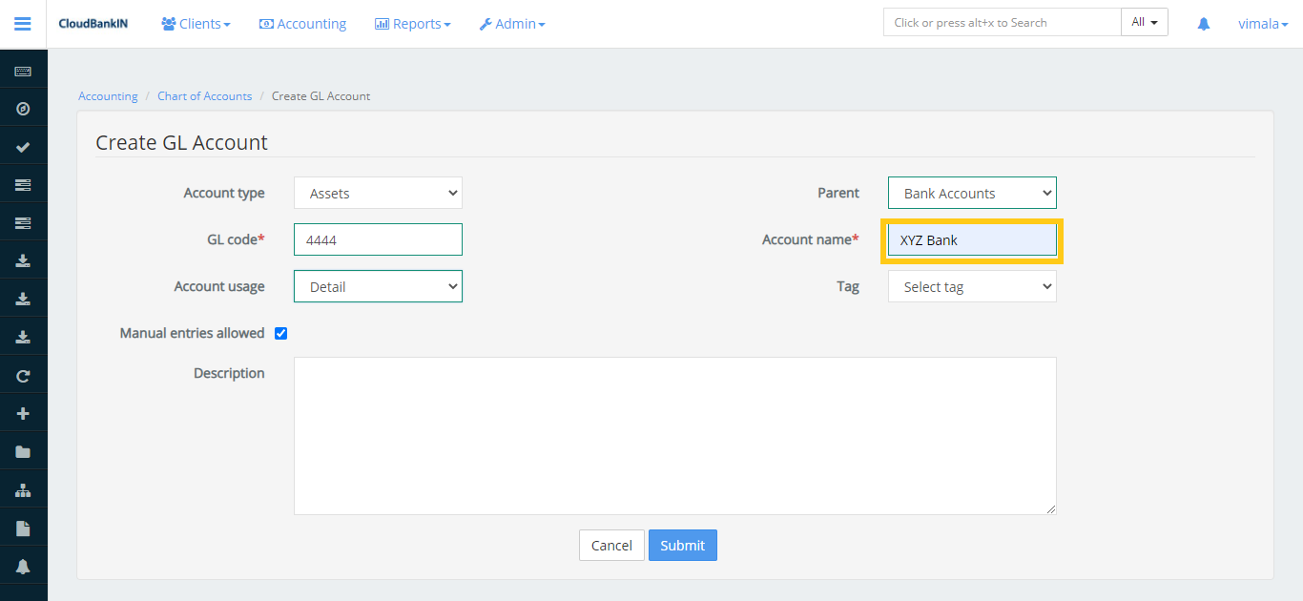Uncheck the Manual entries allowed checkbox
This screenshot has width=1303, height=601.
(280, 332)
